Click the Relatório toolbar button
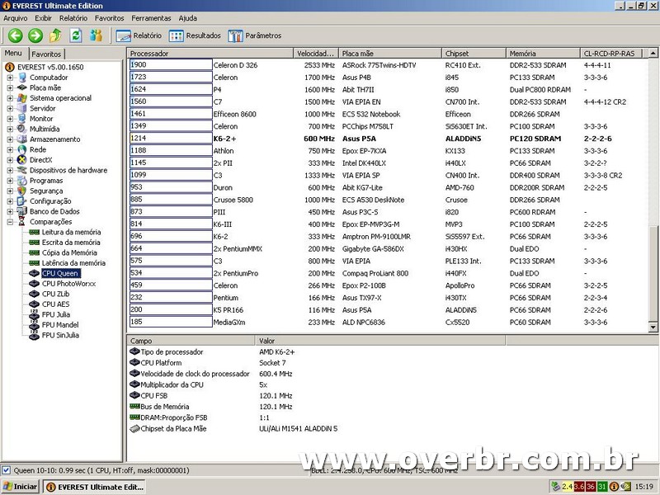660x495 pixels. pyautogui.click(x=139, y=35)
